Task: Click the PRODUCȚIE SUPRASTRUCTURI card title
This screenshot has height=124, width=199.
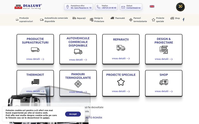Action: coord(35,41)
